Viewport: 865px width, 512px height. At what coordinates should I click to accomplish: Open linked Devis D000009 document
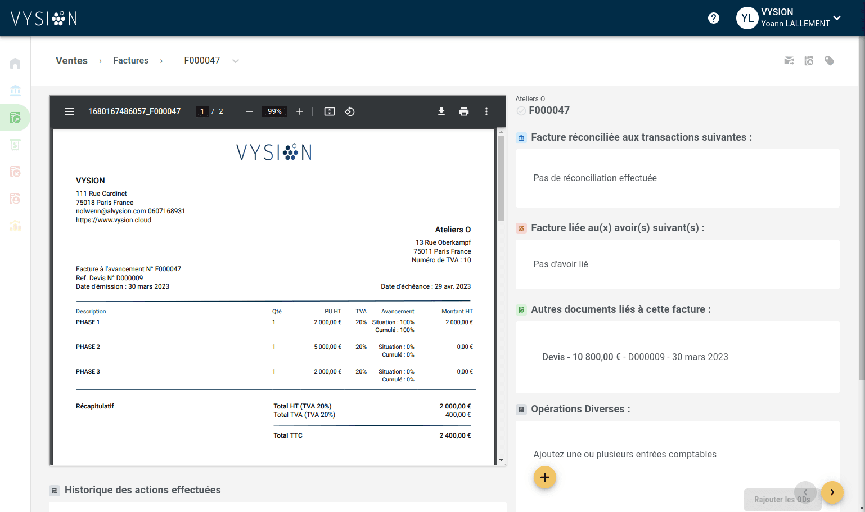(x=635, y=357)
